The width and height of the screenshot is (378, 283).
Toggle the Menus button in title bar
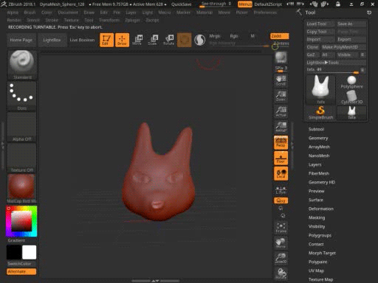245,4
